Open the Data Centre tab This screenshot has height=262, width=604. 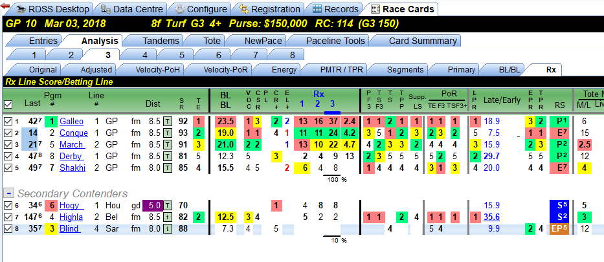(x=131, y=9)
